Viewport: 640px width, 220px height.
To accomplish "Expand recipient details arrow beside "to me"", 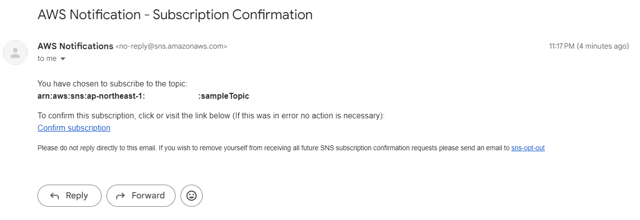I will (x=63, y=59).
